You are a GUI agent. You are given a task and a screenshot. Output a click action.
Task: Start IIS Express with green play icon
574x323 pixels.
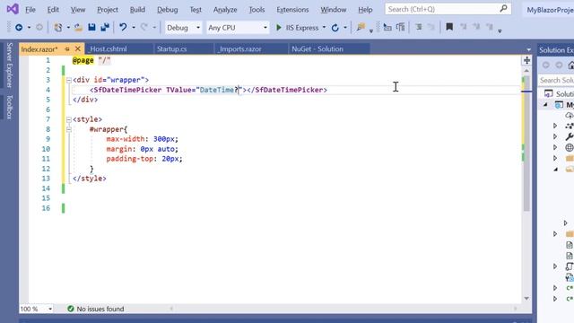point(279,28)
